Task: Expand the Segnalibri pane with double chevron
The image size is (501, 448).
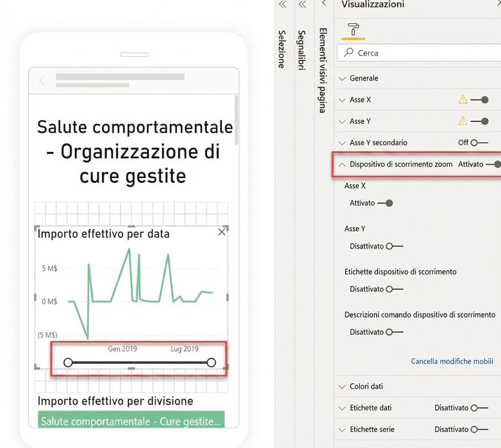Action: click(x=302, y=4)
